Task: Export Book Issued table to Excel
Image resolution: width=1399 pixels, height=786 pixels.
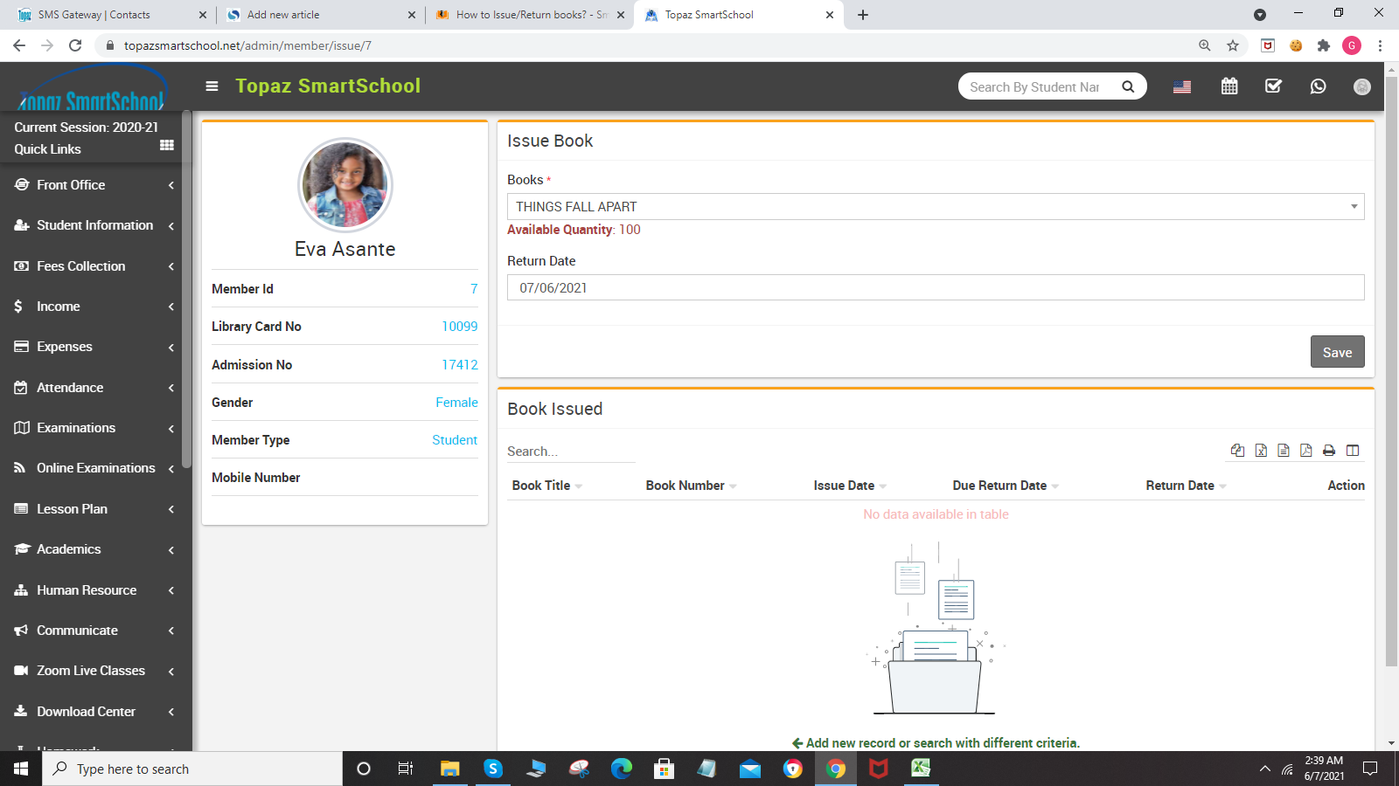Action: (x=1261, y=451)
